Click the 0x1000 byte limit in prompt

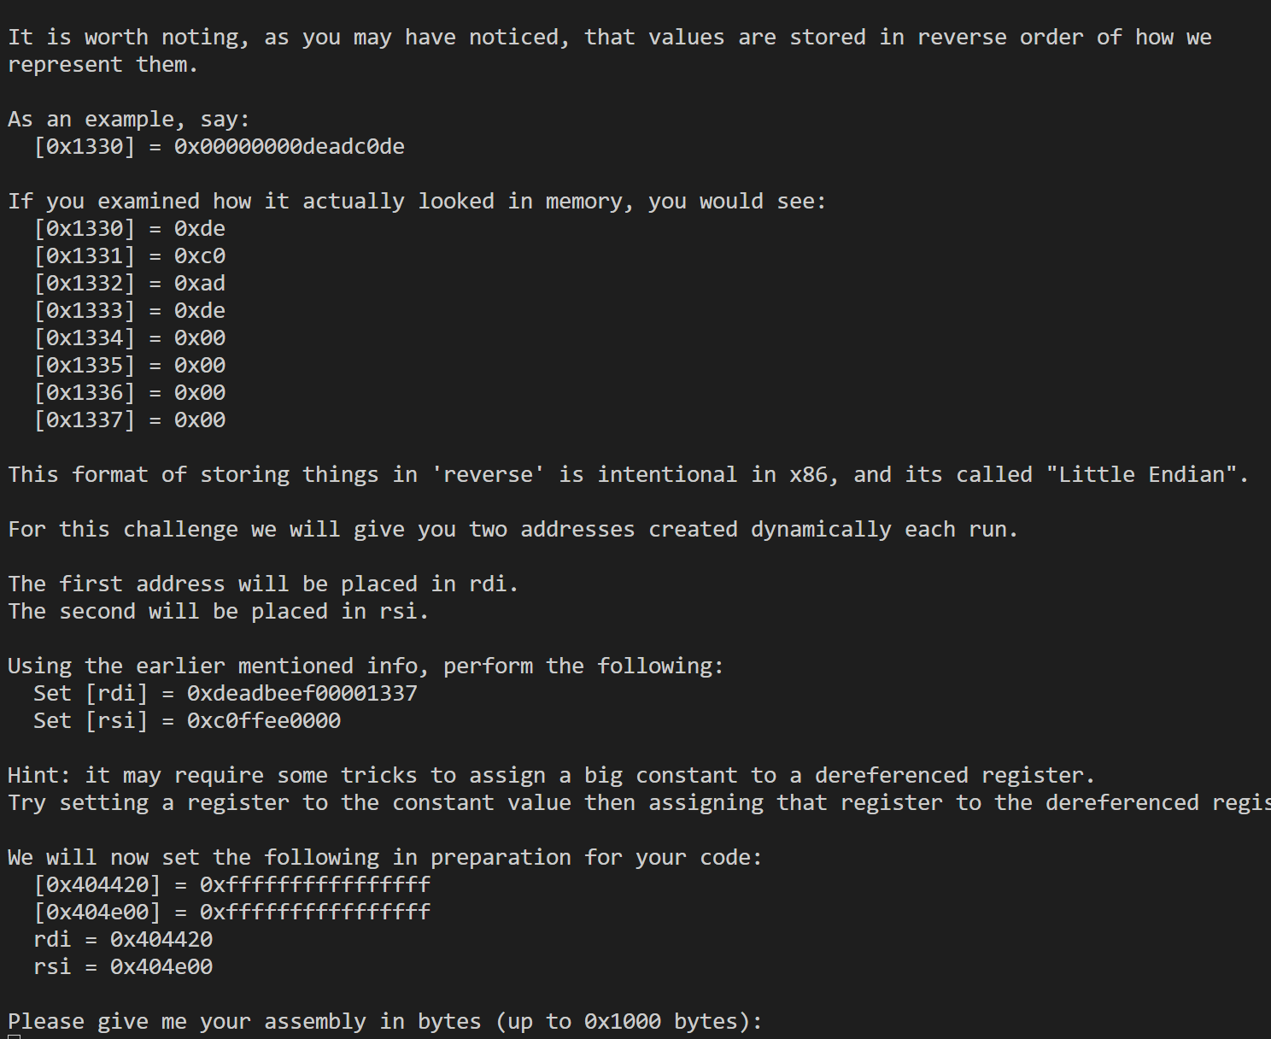click(x=622, y=1021)
